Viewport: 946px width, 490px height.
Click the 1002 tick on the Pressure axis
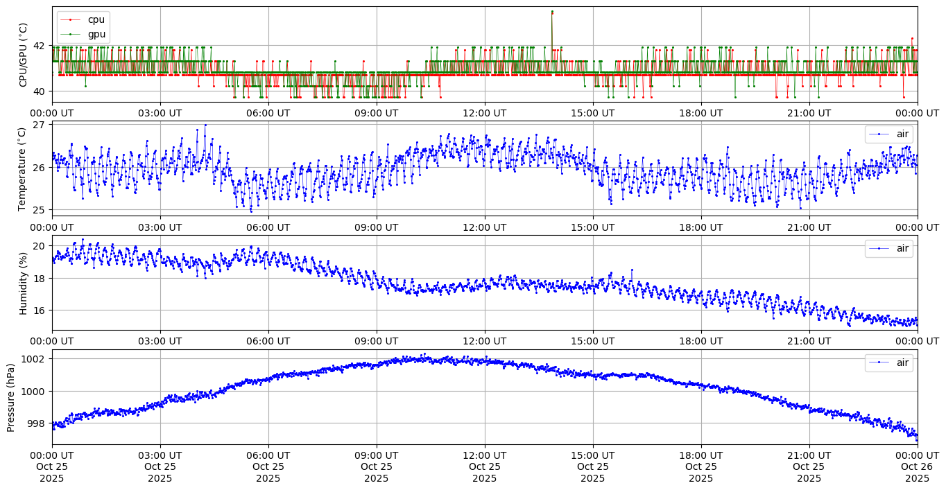[33, 359]
